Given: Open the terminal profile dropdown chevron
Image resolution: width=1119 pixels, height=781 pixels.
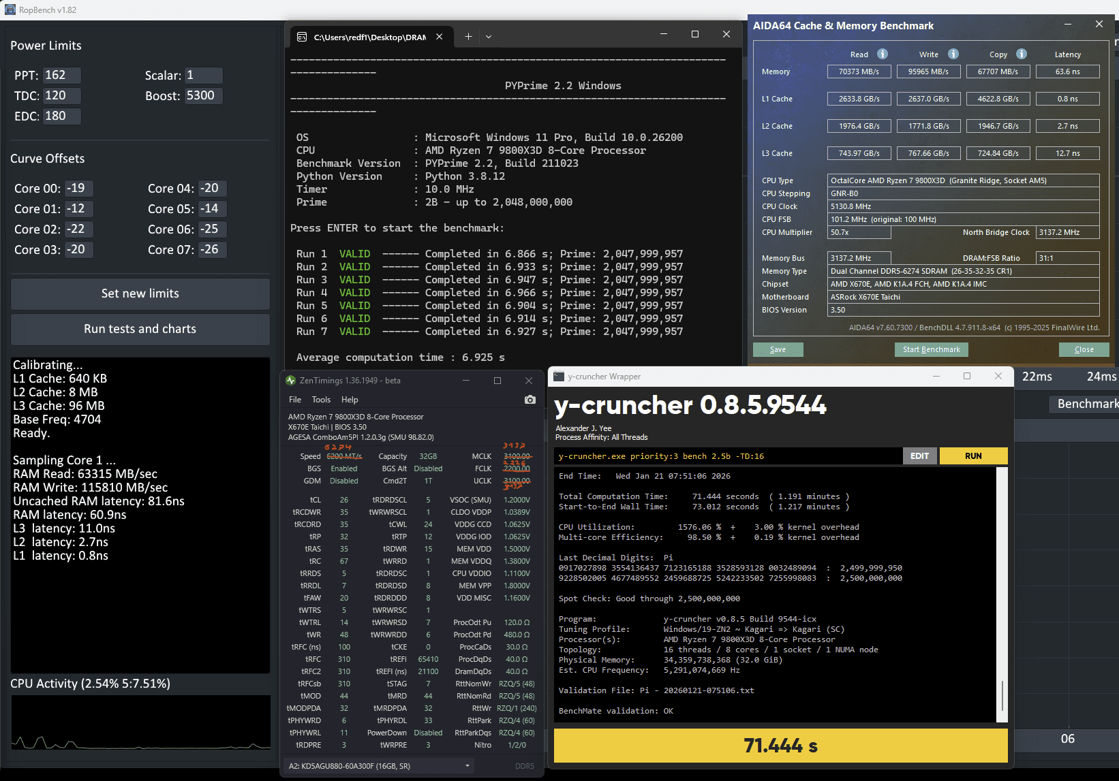Looking at the screenshot, I should pos(489,37).
